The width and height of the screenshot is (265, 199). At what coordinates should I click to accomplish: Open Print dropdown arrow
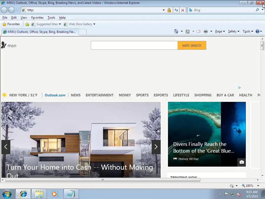(x=211, y=31)
